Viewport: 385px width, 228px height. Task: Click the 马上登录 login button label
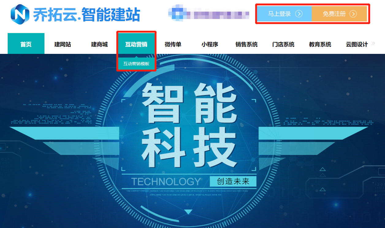[x=280, y=14]
